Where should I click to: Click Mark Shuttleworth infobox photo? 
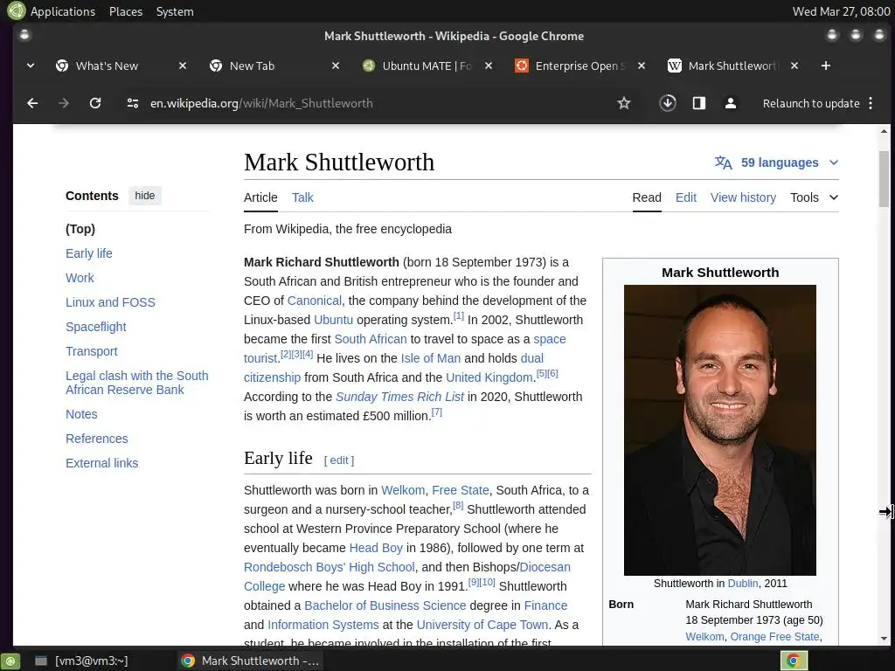coord(720,430)
